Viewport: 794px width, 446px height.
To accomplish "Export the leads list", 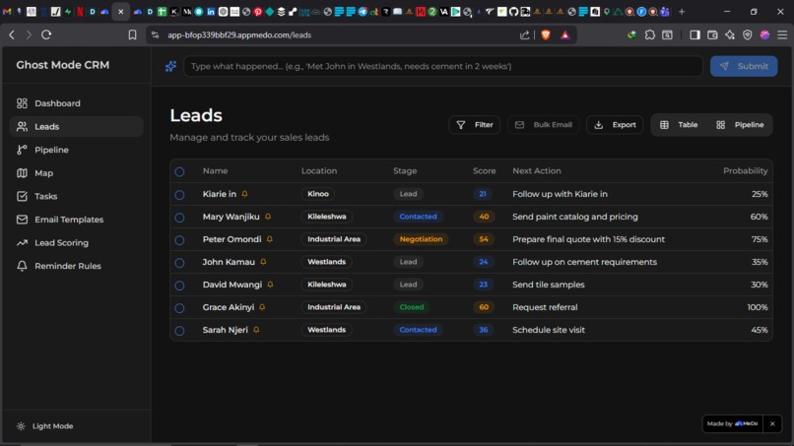I will [615, 125].
